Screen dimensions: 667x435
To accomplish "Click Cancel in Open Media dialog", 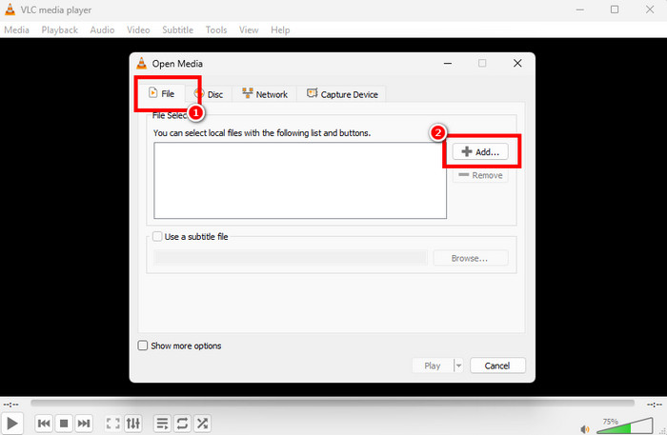I will [497, 366].
